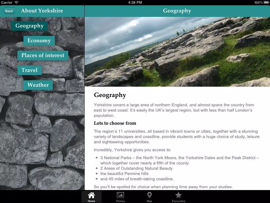Click the 'So you'll be spoiled for choice' sentence
270x203 pixels.
pyautogui.click(x=163, y=187)
